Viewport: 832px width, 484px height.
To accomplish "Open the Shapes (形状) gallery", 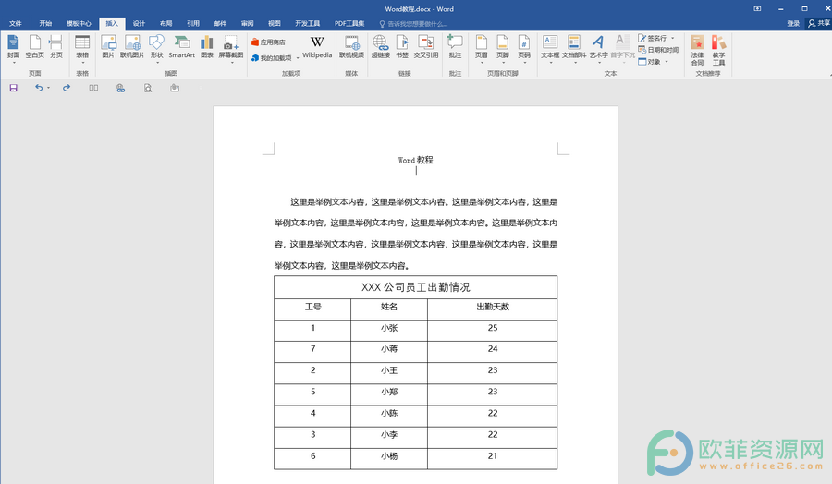I will point(156,48).
